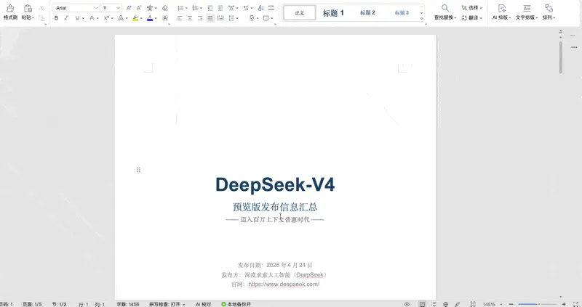Open Find and Replace (查找替换)
The height and width of the screenshot is (307, 582).
[445, 12]
